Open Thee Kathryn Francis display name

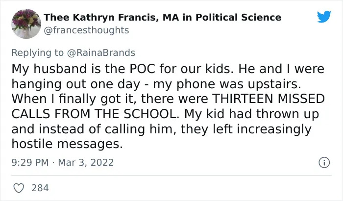pos(101,17)
